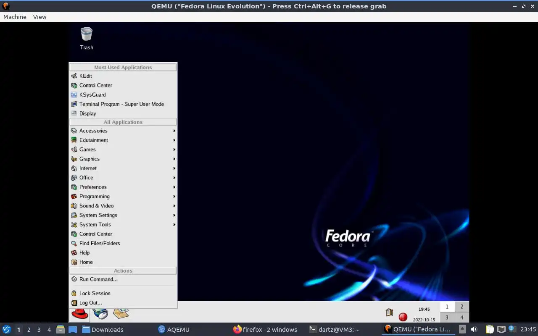Open the Display settings entry
The image size is (538, 336).
point(123,113)
